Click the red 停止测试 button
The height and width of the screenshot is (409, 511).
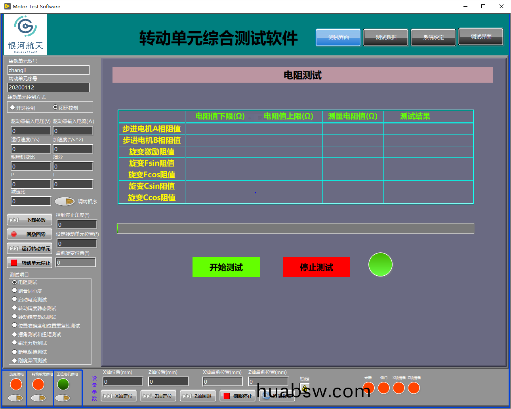(316, 267)
